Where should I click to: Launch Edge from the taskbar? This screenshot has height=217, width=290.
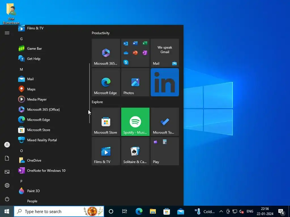coord(139,211)
